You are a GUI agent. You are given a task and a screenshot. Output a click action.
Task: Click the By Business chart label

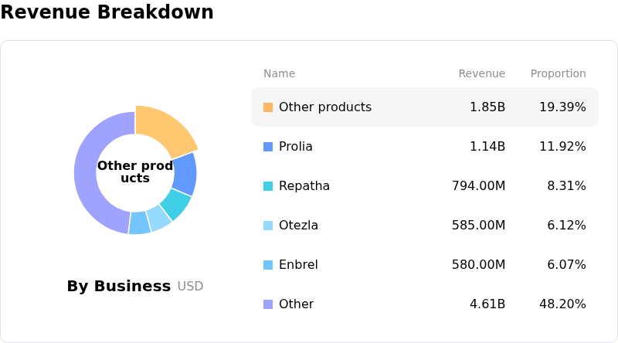point(119,287)
